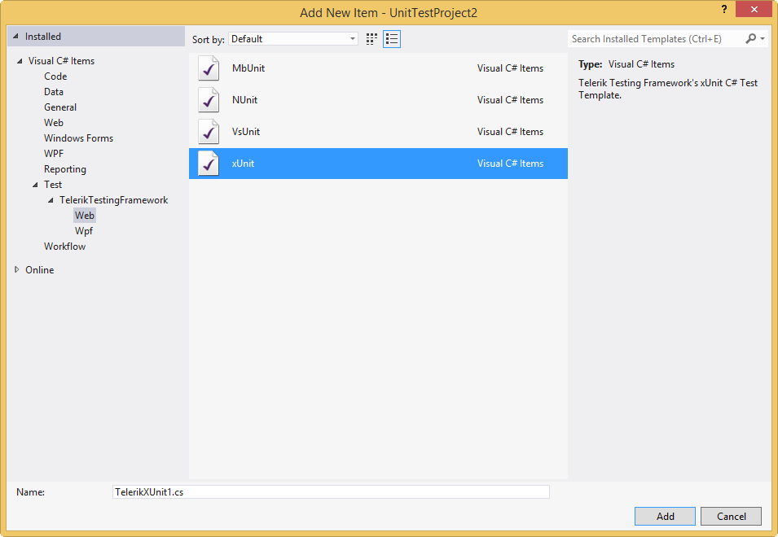Viewport: 778px width, 537px height.
Task: Open the Sort by Default dropdown
Action: [x=292, y=39]
